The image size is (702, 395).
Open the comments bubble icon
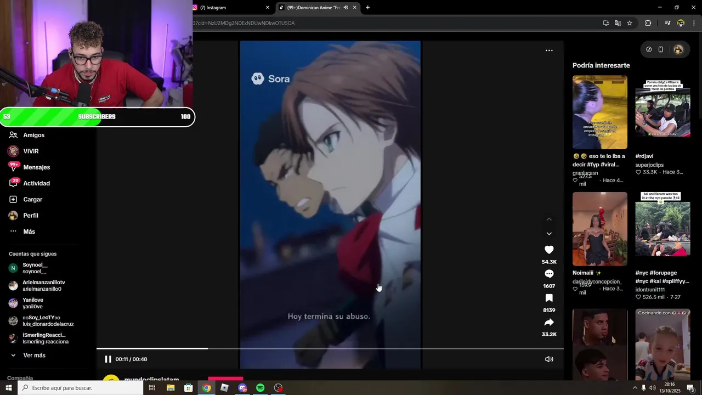549,274
